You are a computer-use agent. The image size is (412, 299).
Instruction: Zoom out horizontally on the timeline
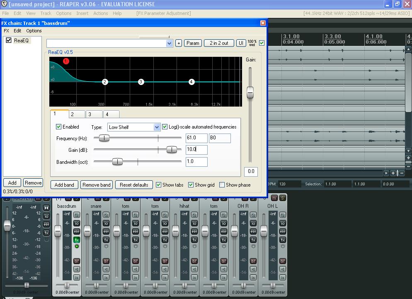(x=402, y=173)
